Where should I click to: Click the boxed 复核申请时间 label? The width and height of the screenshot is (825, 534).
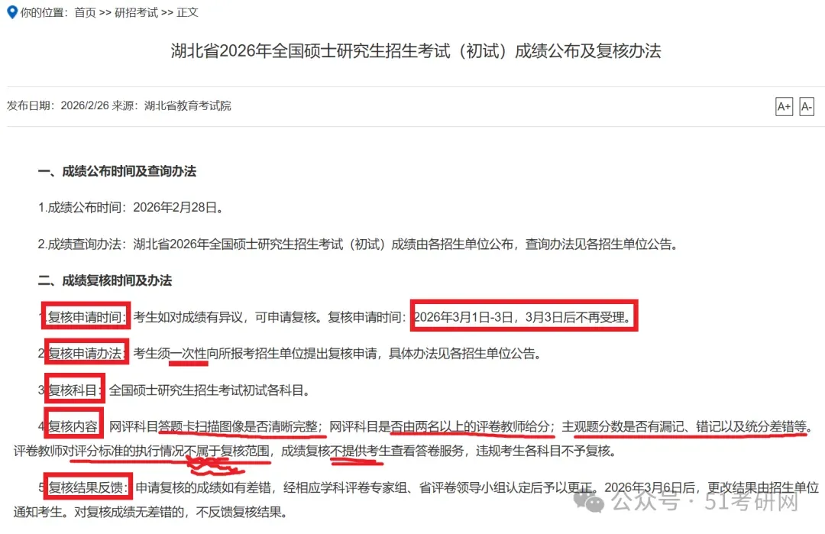pyautogui.click(x=86, y=317)
